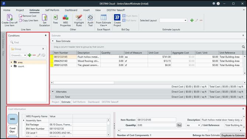Collapse the Alternates section
The image size is (247, 139).
coord(53,91)
